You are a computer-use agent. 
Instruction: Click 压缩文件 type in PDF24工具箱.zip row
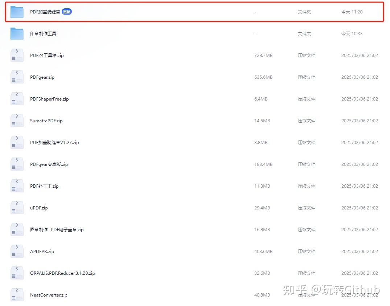click(x=307, y=55)
